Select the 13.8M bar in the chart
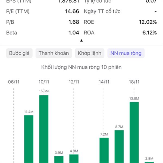The width and height of the screenshot is (163, 163). click(x=134, y=132)
